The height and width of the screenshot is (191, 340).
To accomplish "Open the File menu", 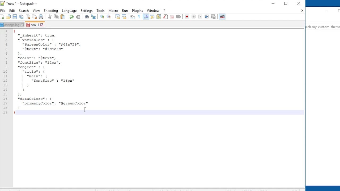I will coord(3,11).
